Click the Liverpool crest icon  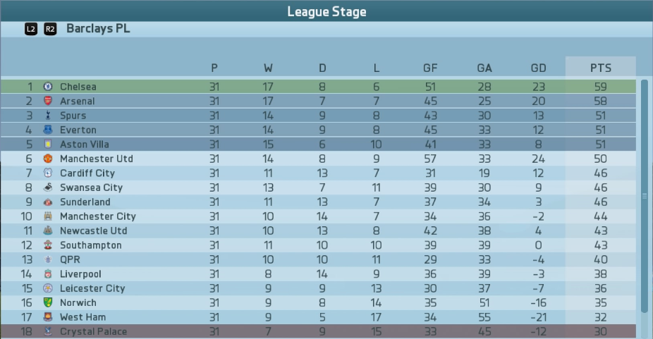pos(48,274)
